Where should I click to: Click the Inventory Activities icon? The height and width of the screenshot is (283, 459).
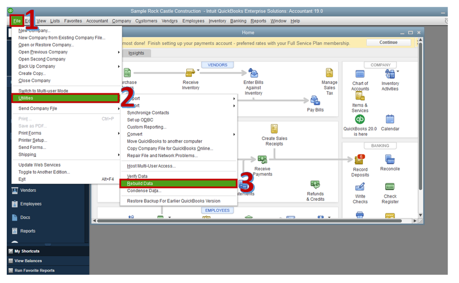[x=390, y=74]
